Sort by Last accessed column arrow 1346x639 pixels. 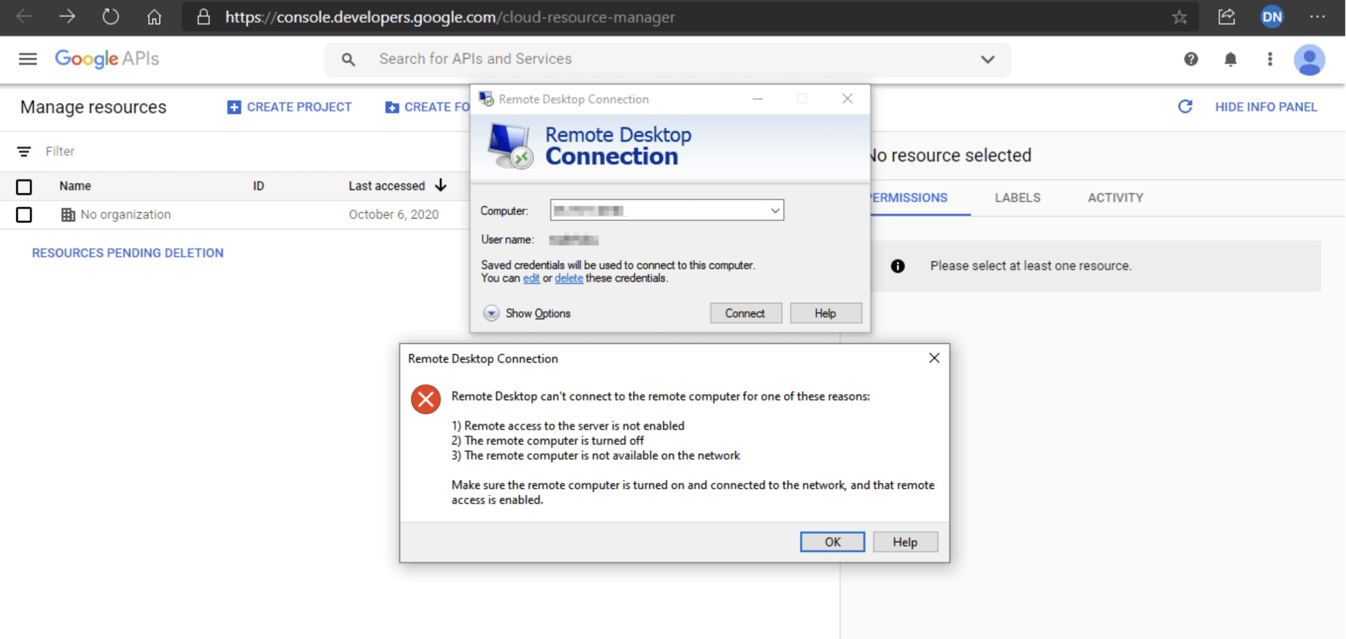pos(441,186)
